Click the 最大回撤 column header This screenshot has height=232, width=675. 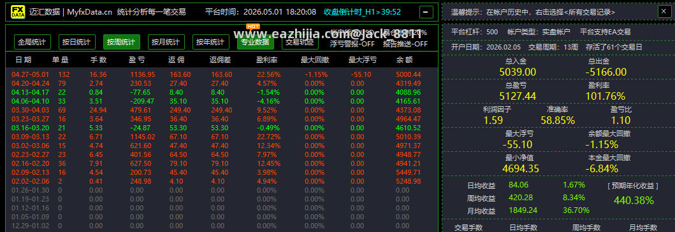click(x=315, y=60)
